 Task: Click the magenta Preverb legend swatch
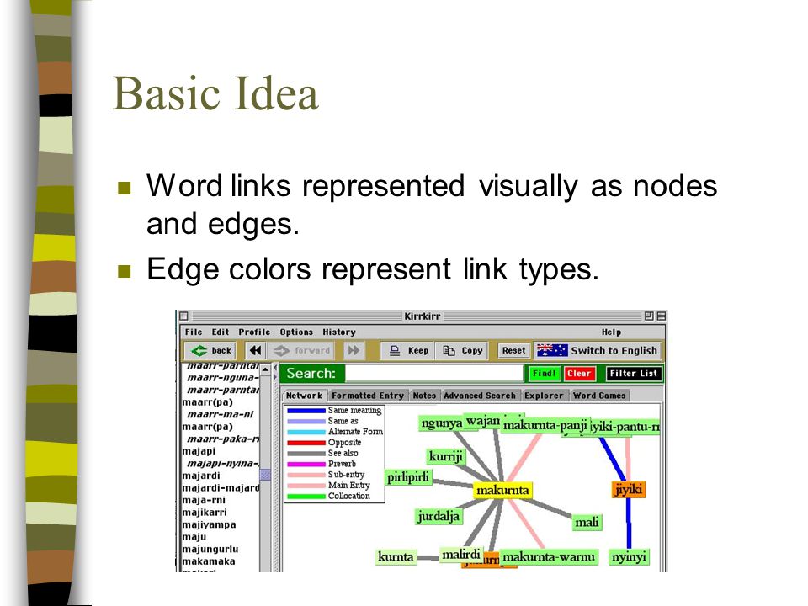tap(306, 464)
